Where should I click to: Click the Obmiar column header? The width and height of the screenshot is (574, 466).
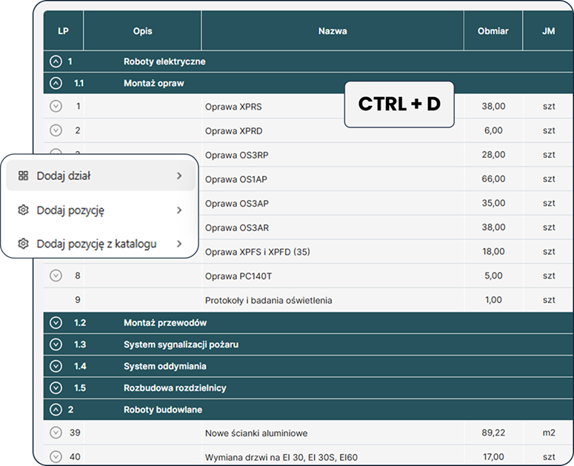(x=493, y=31)
